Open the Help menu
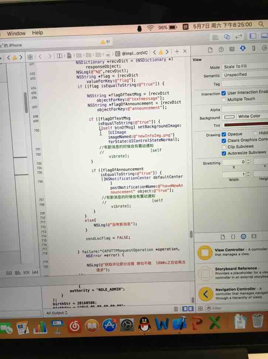The width and height of the screenshot is (268, 359). [37, 33]
